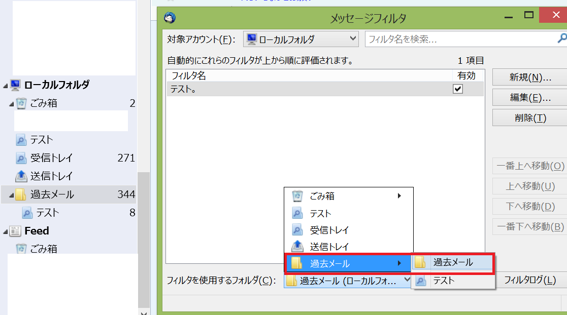
Task: Click the 受信トレイ folder icon in the sidebar
Action: pyautogui.click(x=21, y=158)
